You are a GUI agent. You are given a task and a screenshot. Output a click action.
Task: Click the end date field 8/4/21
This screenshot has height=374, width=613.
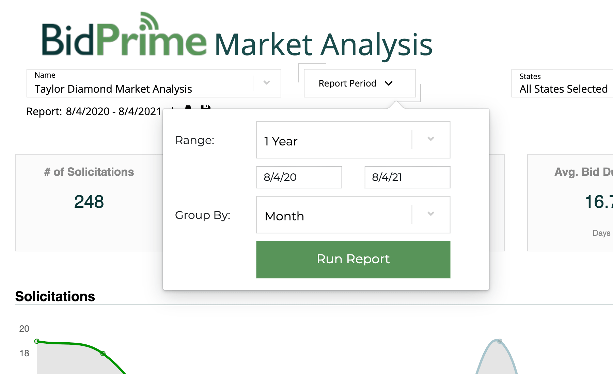(407, 177)
